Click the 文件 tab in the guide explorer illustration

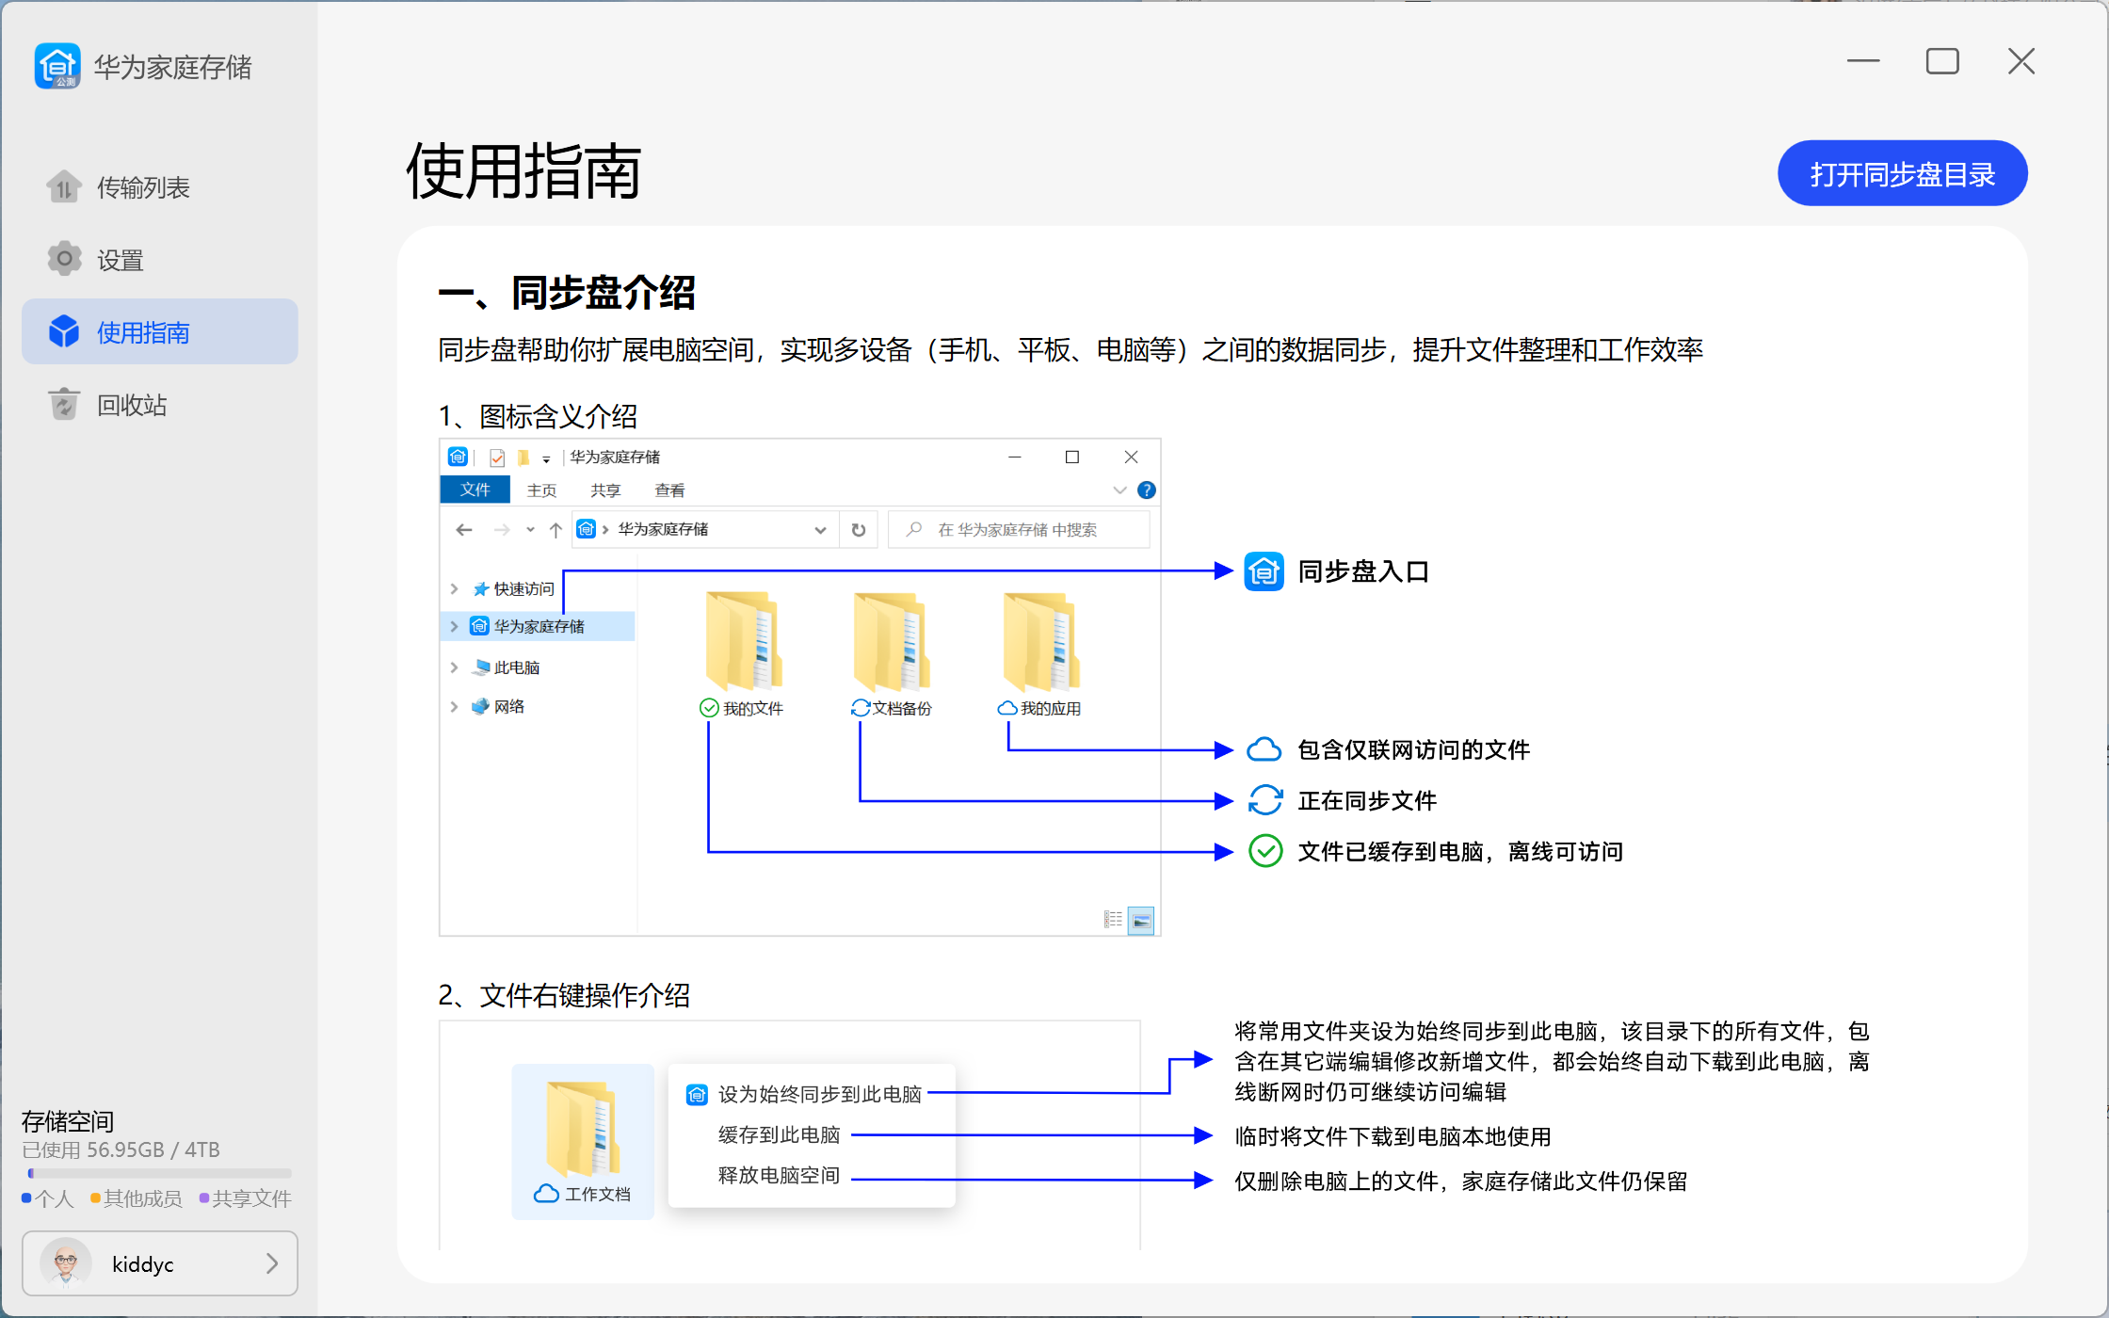(x=475, y=490)
